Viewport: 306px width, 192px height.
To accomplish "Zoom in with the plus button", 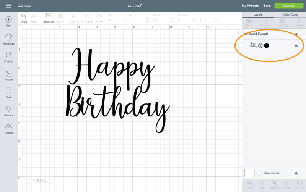I will (x=50, y=181).
